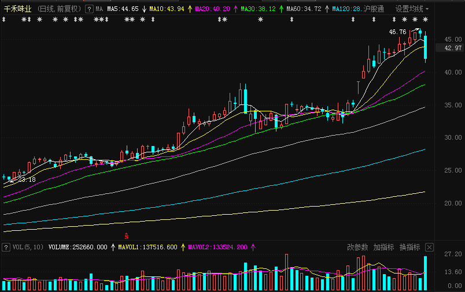Click the 42.97 current price tag

point(452,48)
